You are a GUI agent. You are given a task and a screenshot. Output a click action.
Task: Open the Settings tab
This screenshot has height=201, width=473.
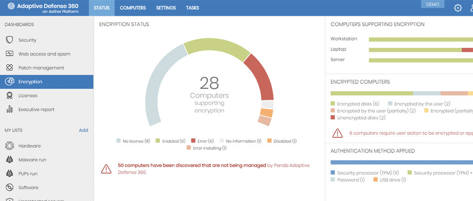click(166, 8)
